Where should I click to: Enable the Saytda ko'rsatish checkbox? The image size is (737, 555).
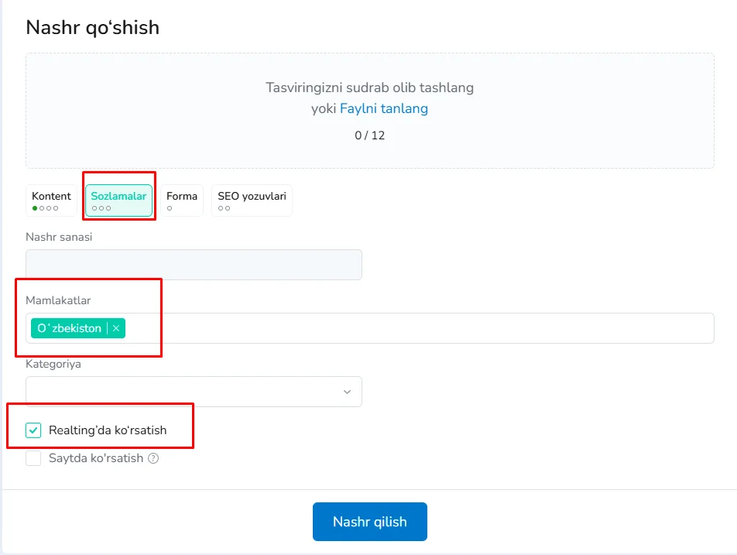point(33,457)
